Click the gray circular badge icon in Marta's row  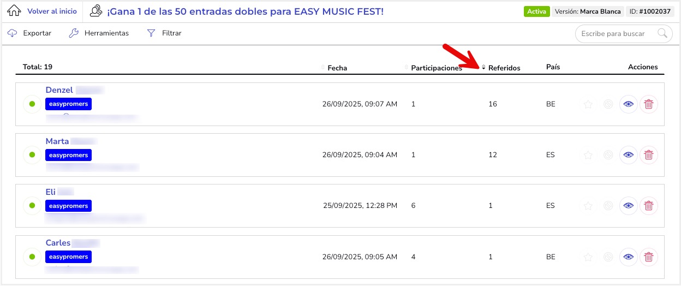coord(608,155)
